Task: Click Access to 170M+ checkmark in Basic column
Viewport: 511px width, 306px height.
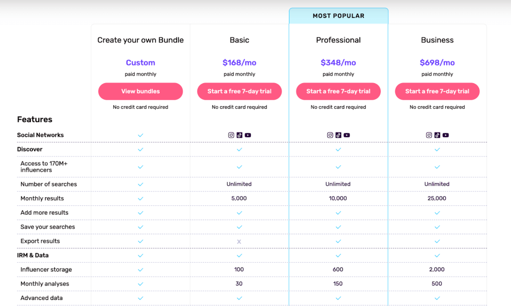Action: click(240, 167)
